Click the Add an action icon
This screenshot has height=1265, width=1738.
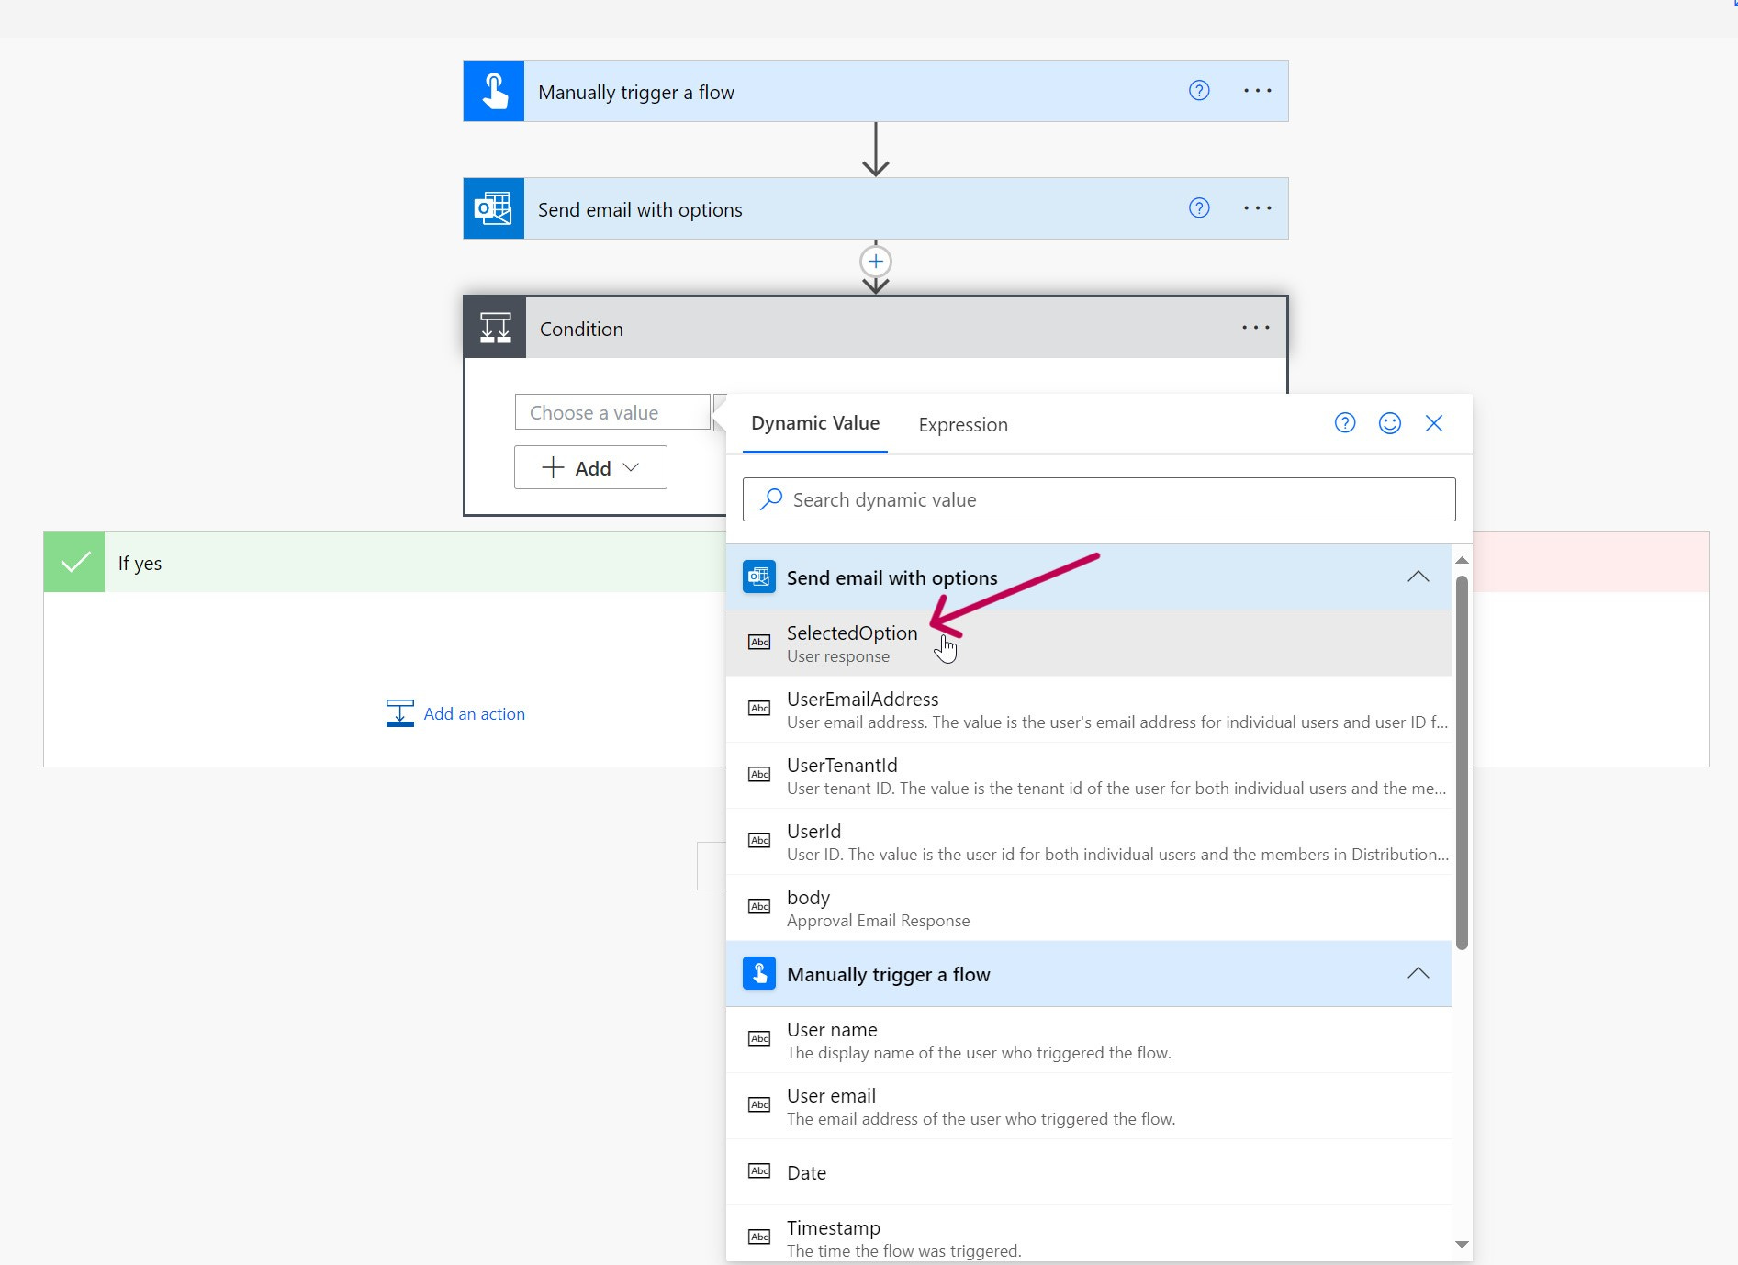(x=400, y=713)
